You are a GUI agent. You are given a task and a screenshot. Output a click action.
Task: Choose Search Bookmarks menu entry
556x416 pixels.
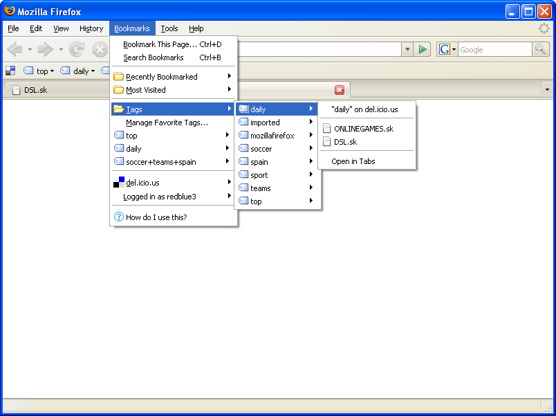(174, 57)
